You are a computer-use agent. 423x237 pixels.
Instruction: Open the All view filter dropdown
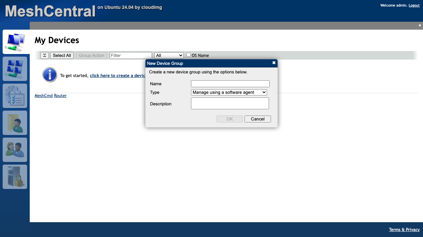(x=169, y=55)
